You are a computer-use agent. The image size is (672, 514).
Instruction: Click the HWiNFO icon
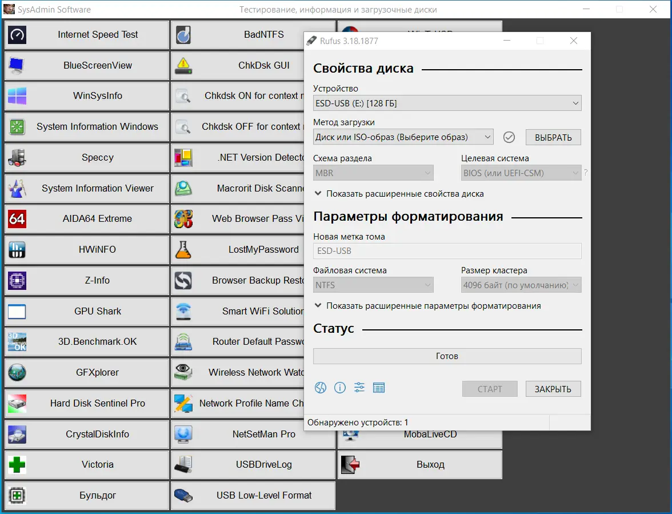tap(17, 250)
